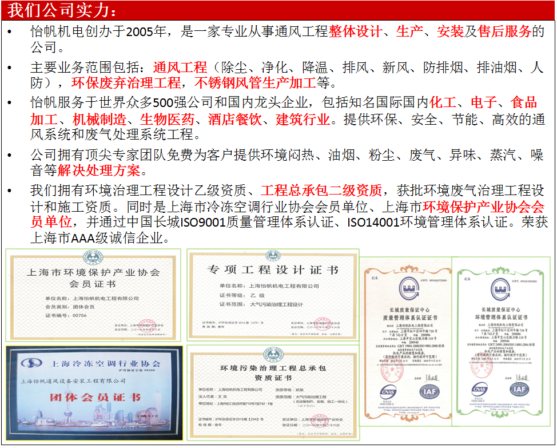
Task: Click the red text 化工
Action: click(443, 102)
